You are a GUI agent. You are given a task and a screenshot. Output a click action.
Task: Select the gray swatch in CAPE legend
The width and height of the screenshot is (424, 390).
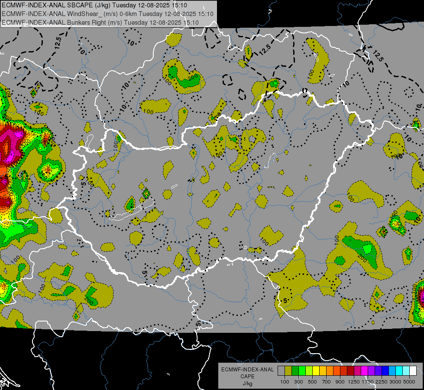click(281, 371)
